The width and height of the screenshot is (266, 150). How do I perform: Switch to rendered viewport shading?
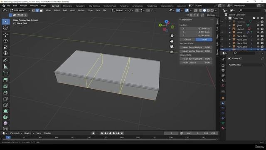pyautogui.click(x=212, y=10)
